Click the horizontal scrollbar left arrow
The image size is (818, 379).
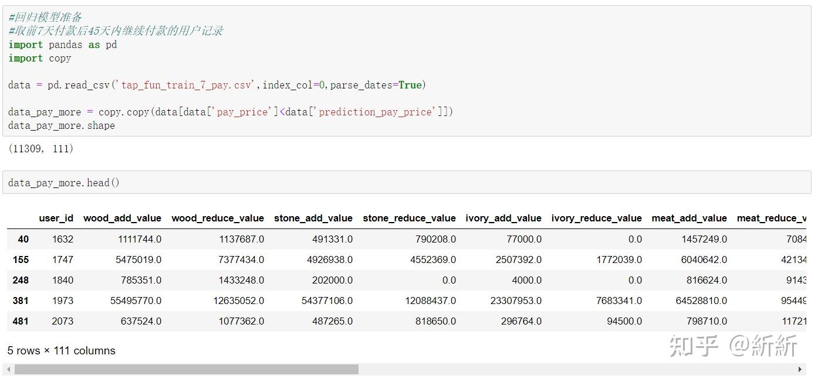click(x=8, y=370)
